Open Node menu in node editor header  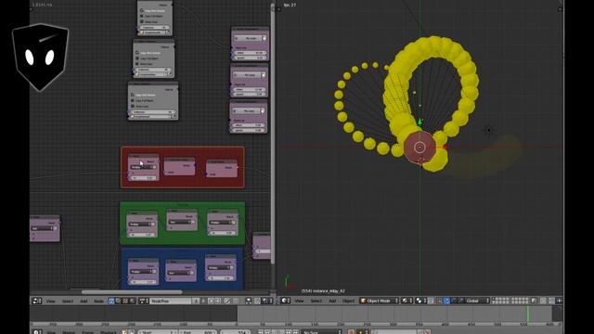[x=98, y=301]
